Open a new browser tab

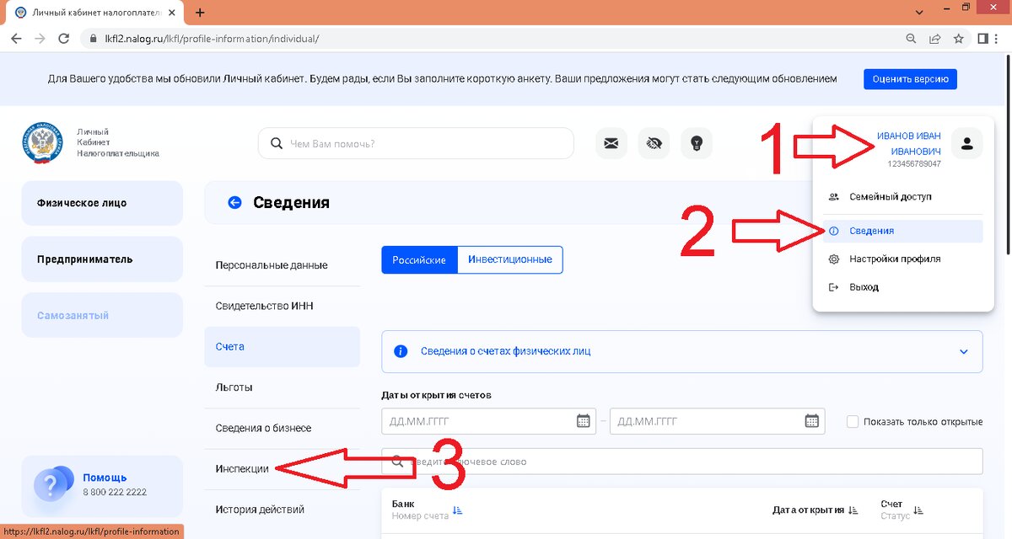pos(200,13)
